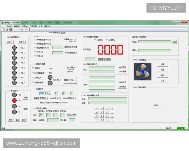Viewport: 189px width, 151px height.
Task: Click the 流水灯 button
Action: click(x=10, y=42)
